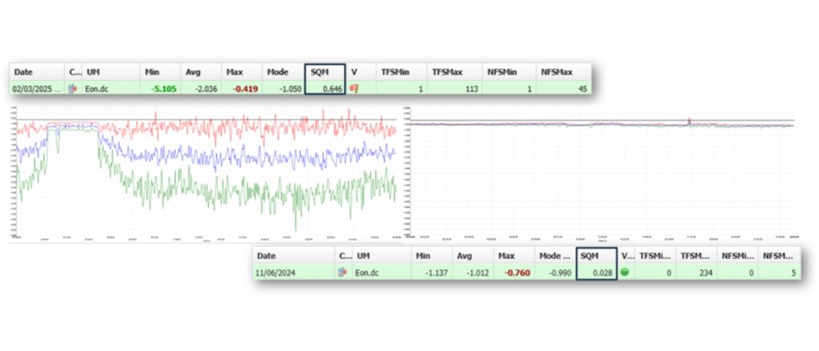This screenshot has width=819, height=351.
Task: Click the small file icon beside Eon.dc in the upper table
Action: pos(74,88)
